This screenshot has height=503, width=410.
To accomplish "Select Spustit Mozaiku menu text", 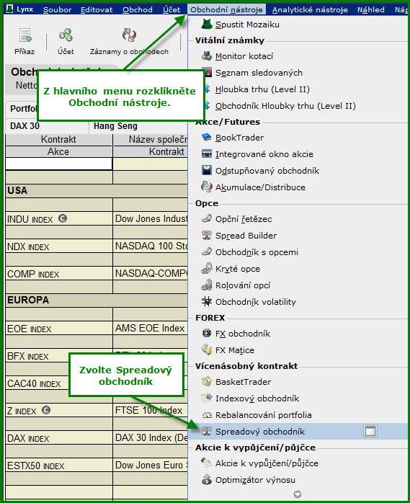I will (x=247, y=25).
